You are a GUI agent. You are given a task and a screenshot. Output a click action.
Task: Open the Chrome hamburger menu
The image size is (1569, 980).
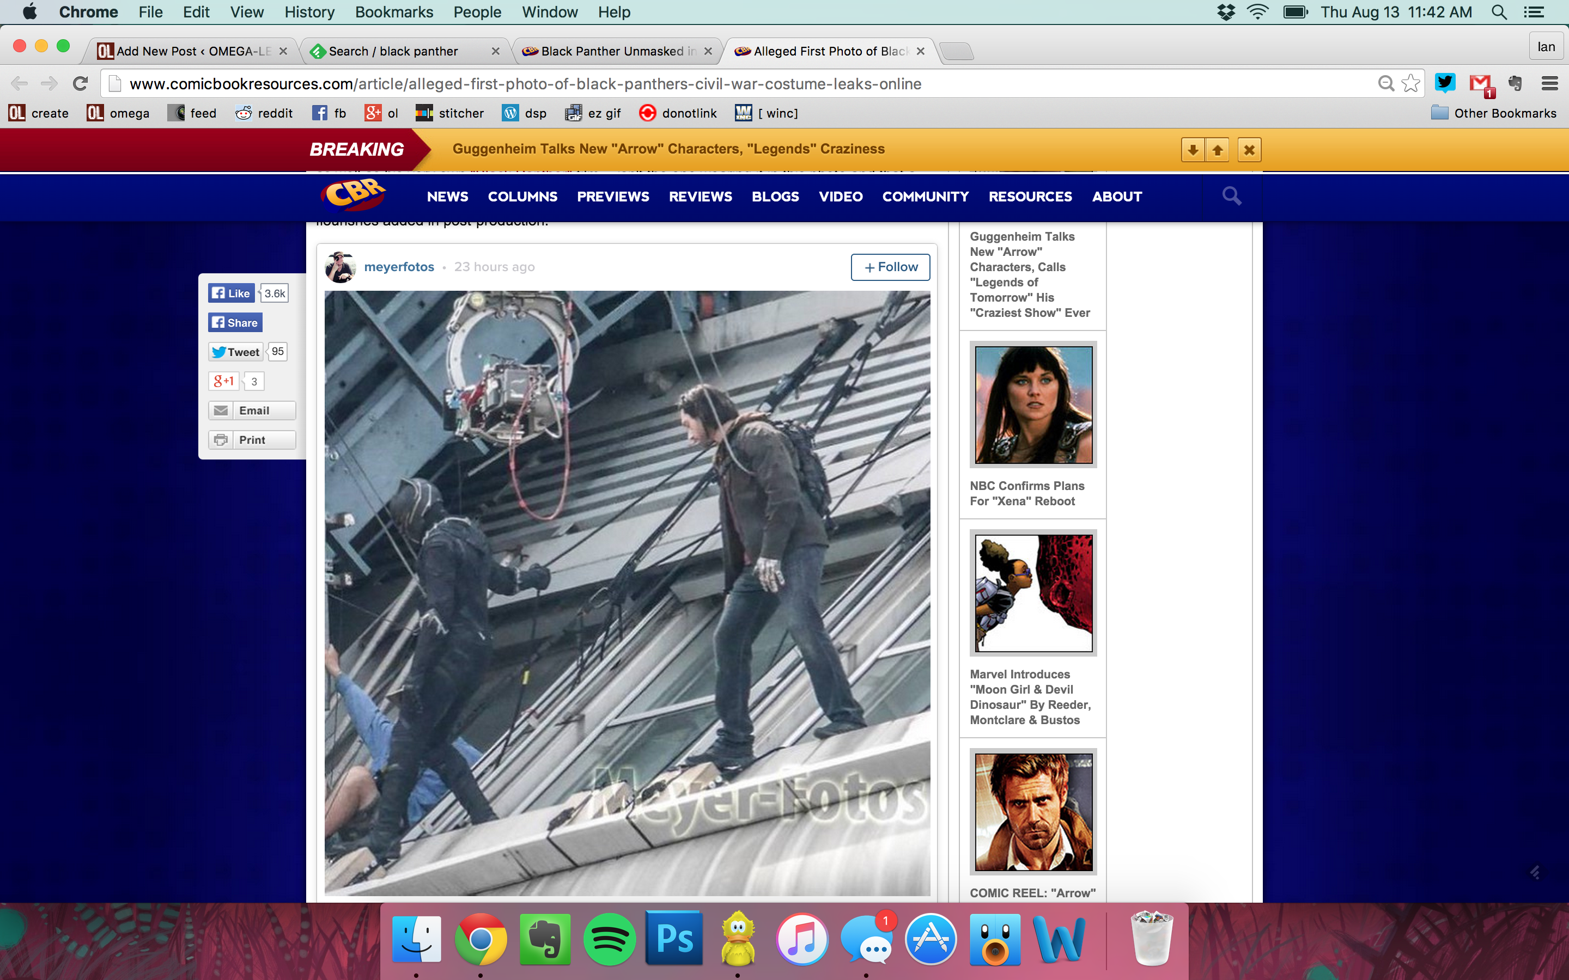pyautogui.click(x=1549, y=83)
